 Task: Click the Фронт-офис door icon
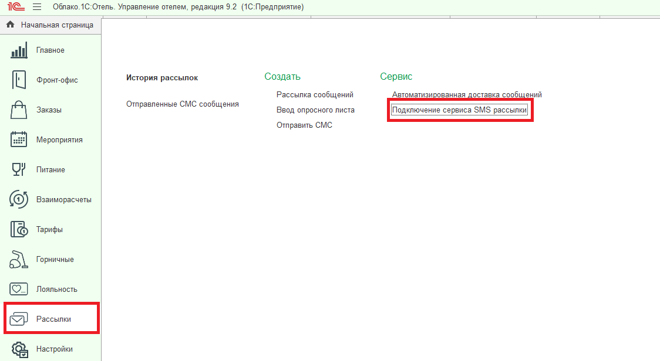[19, 80]
